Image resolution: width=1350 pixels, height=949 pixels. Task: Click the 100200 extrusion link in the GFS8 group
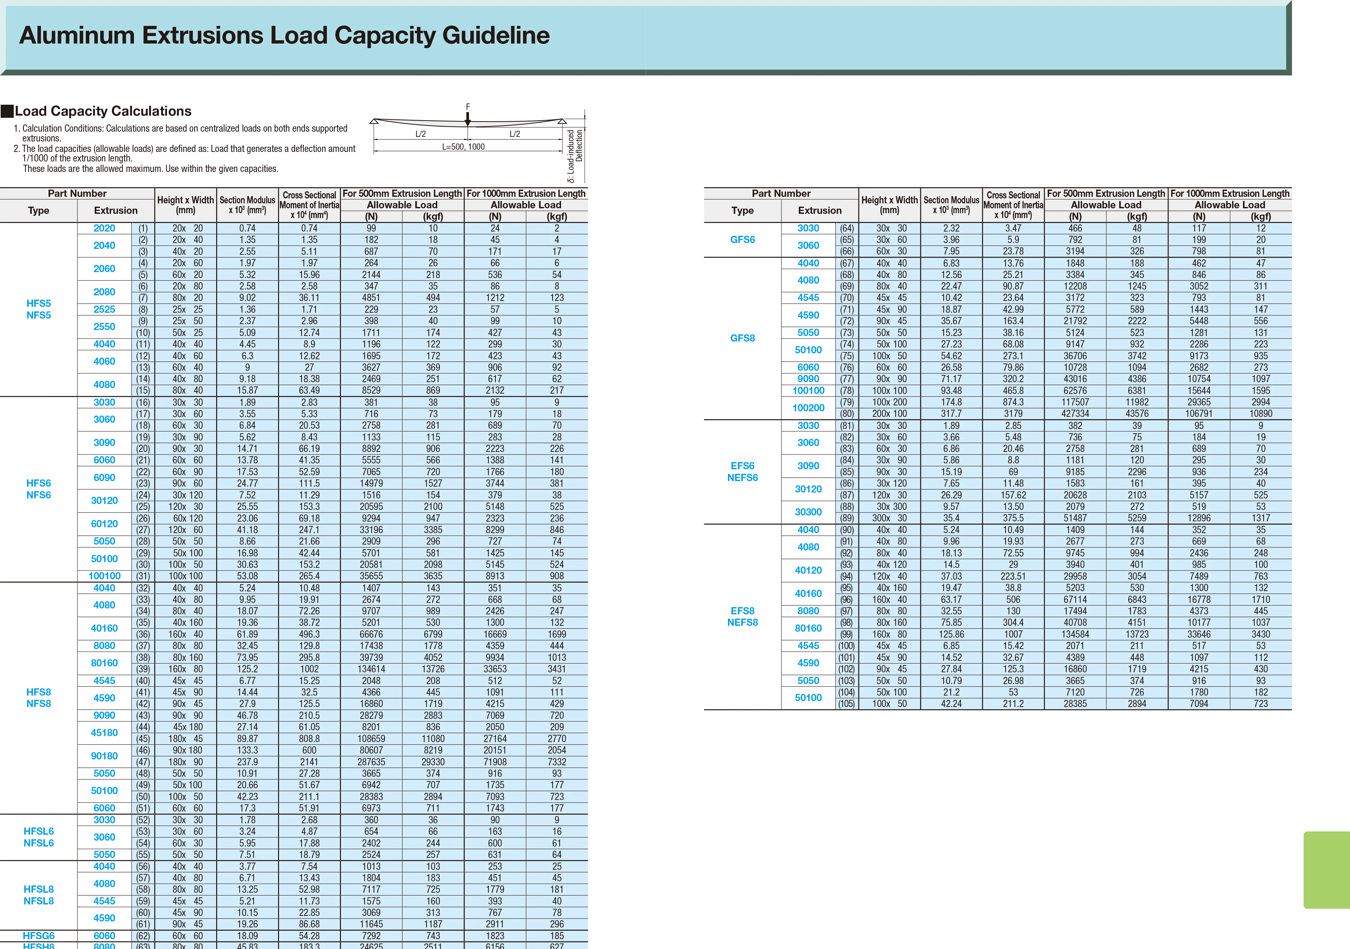[808, 407]
